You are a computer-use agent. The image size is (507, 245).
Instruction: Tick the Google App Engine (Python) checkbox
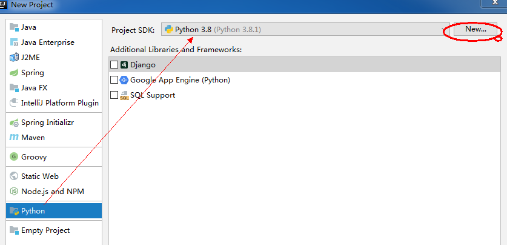click(114, 80)
